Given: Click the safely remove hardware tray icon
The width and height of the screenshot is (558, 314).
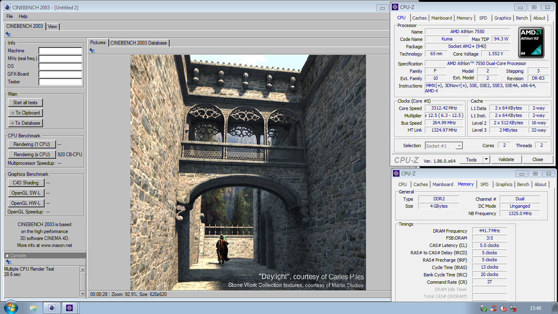Looking at the screenshot, I should click(x=484, y=308).
